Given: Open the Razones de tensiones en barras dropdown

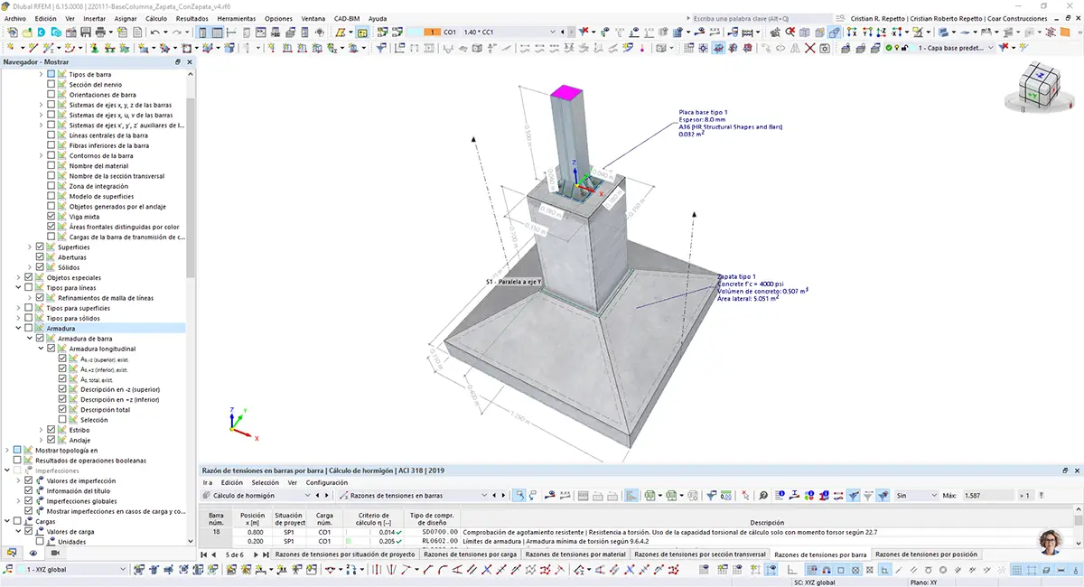Looking at the screenshot, I should [x=485, y=495].
